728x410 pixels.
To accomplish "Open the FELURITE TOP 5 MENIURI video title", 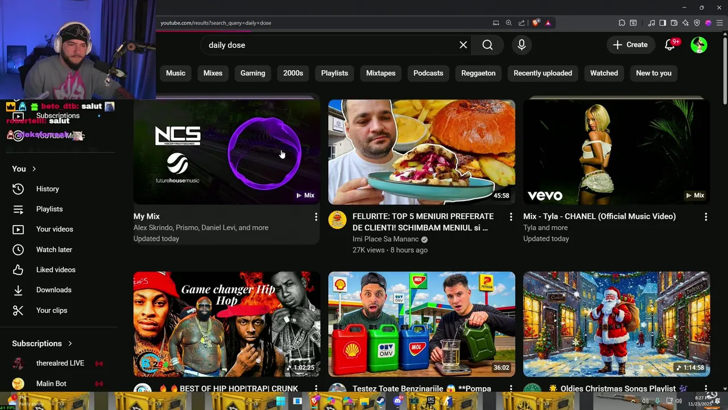I will coord(423,222).
